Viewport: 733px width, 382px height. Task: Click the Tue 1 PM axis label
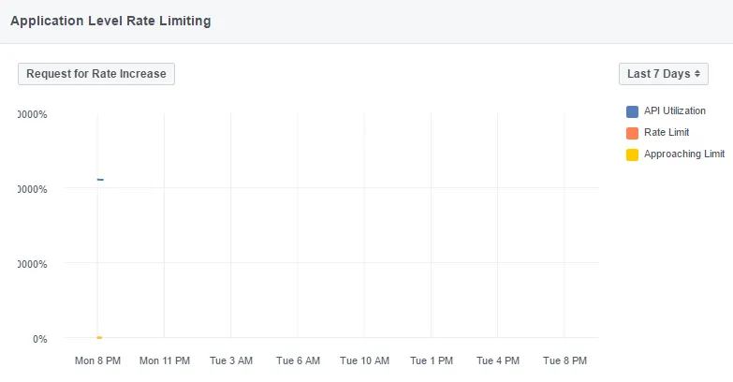tap(431, 360)
